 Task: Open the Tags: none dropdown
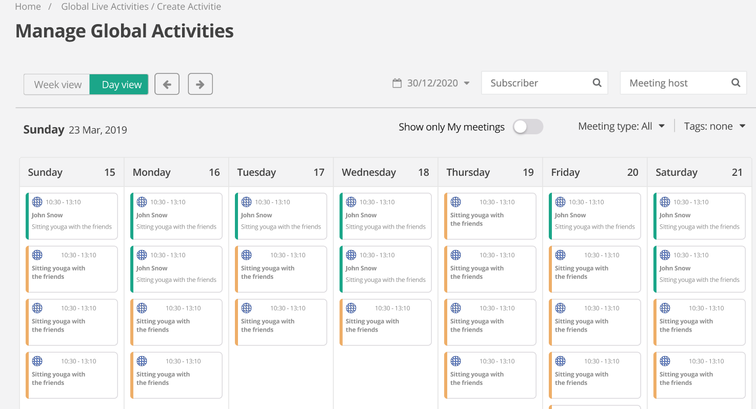(x=714, y=126)
